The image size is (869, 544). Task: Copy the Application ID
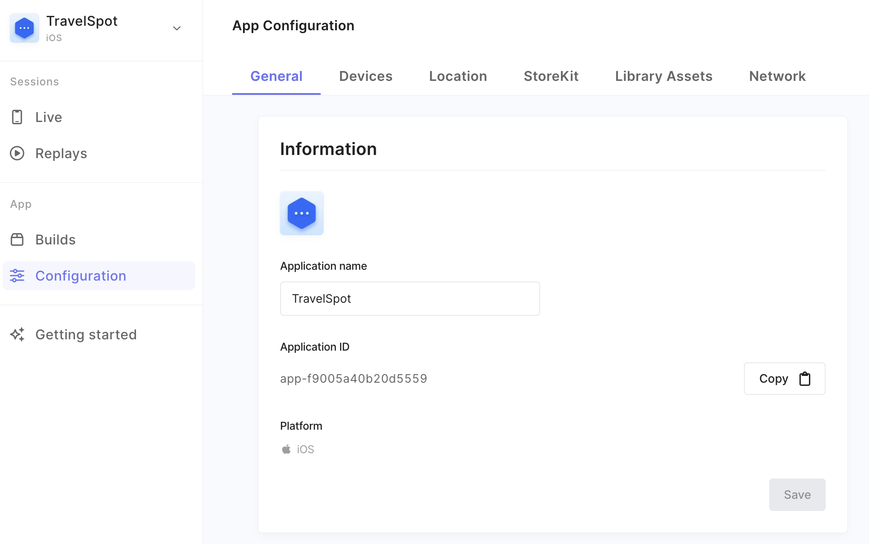pos(785,379)
